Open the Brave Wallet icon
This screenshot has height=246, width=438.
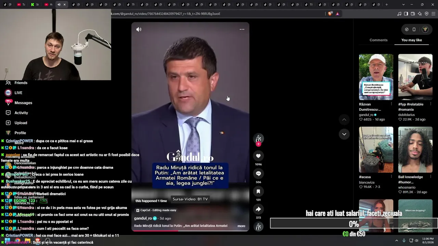pos(413,14)
